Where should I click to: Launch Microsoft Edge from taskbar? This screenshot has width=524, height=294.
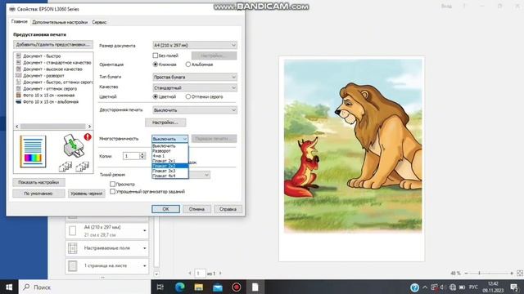click(x=180, y=287)
